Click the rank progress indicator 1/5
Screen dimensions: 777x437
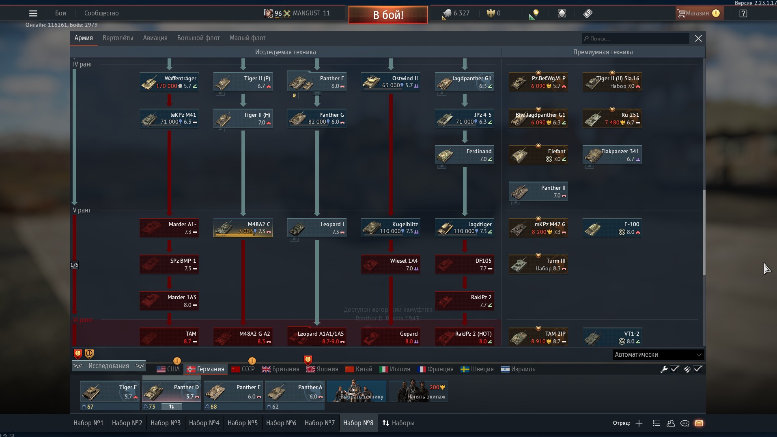tap(74, 265)
